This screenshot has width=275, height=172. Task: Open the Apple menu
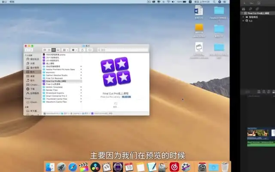pyautogui.click(x=3, y=2)
